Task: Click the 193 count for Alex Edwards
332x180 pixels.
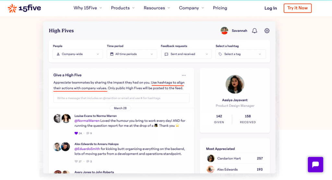Action: click(x=260, y=169)
